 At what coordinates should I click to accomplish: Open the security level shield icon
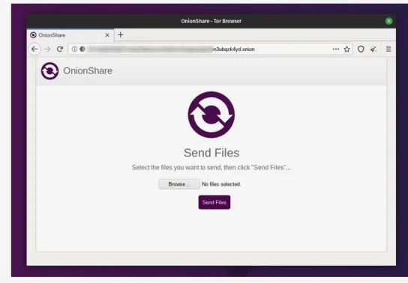[361, 49]
